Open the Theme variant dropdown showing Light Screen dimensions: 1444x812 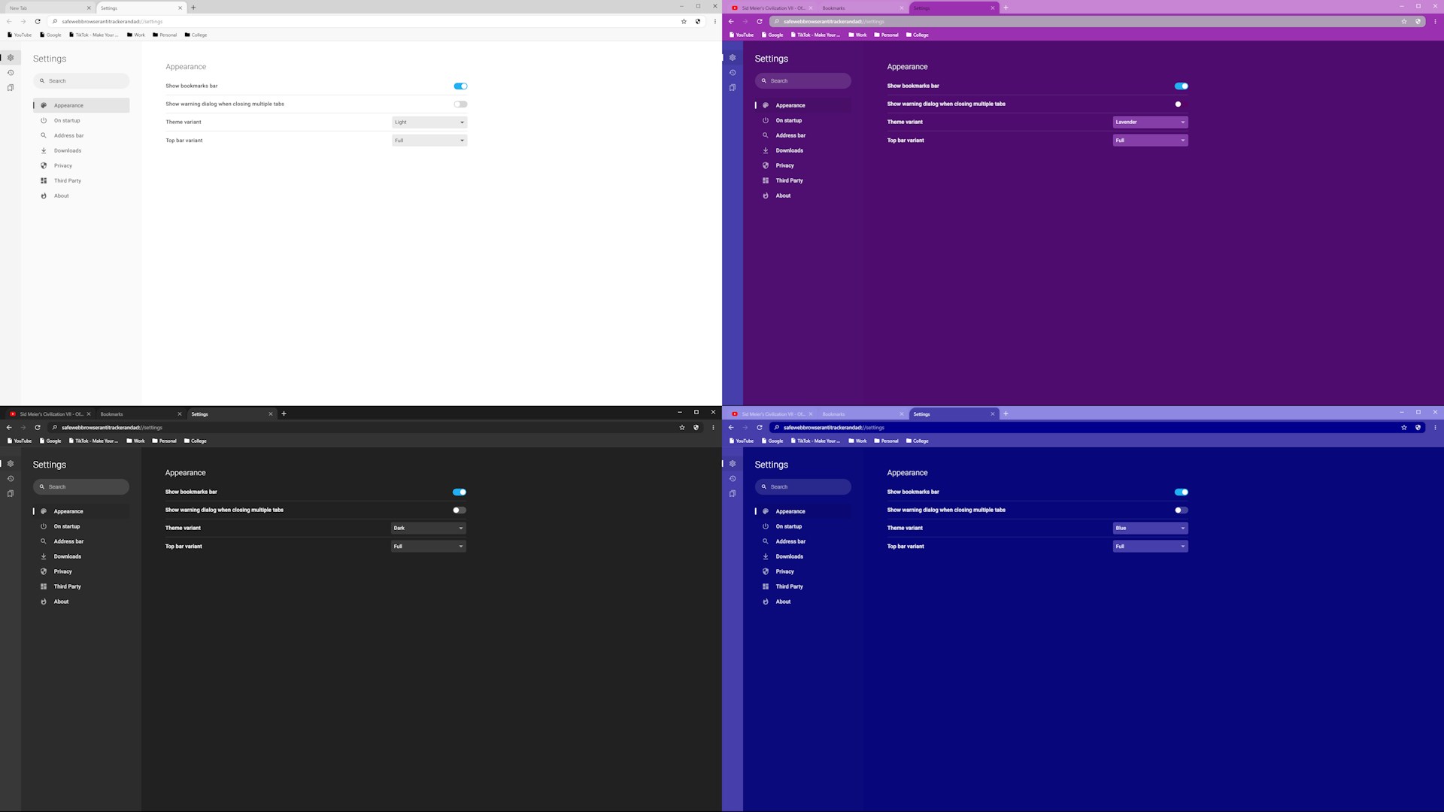429,122
